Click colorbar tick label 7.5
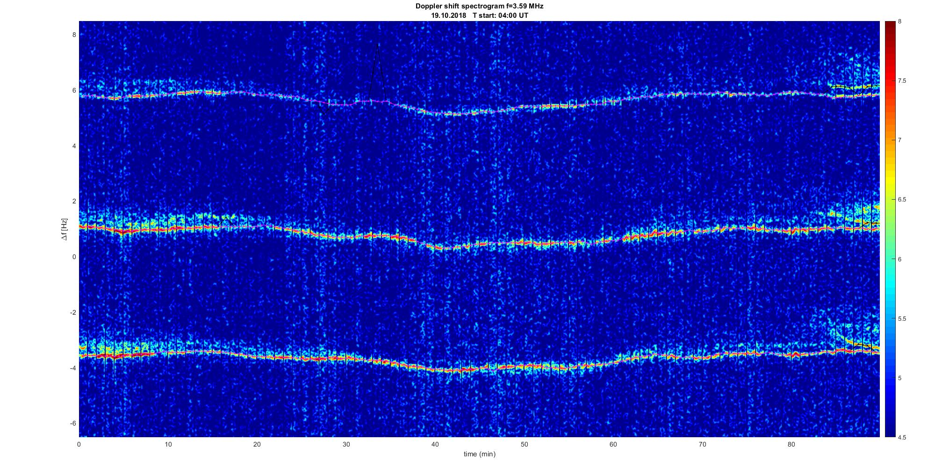935x469 pixels. [902, 81]
